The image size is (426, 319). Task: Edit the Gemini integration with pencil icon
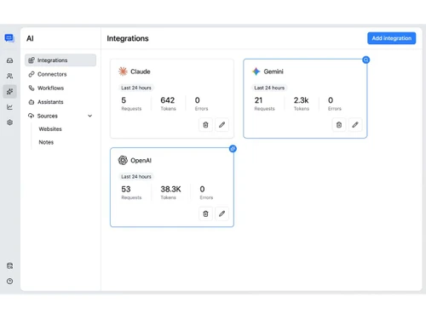tap(355, 125)
